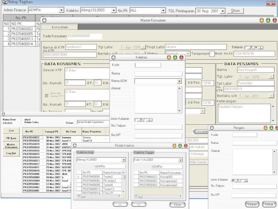Click the round icon left of Master Konsumen title

click(44, 21)
